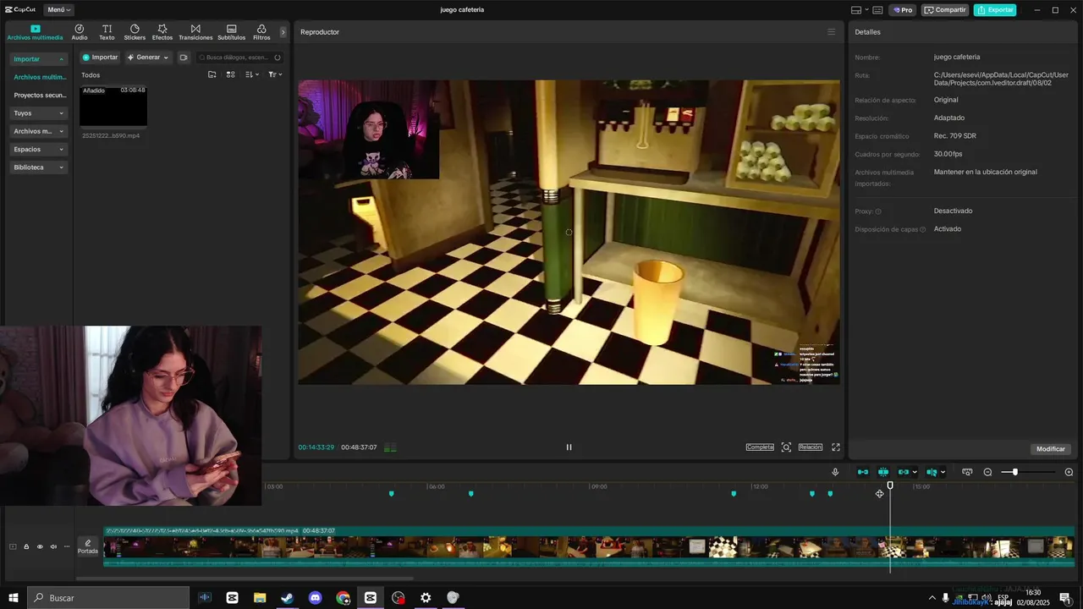Select Proyectos secun... sidebar item
1083x609 pixels.
[39, 95]
